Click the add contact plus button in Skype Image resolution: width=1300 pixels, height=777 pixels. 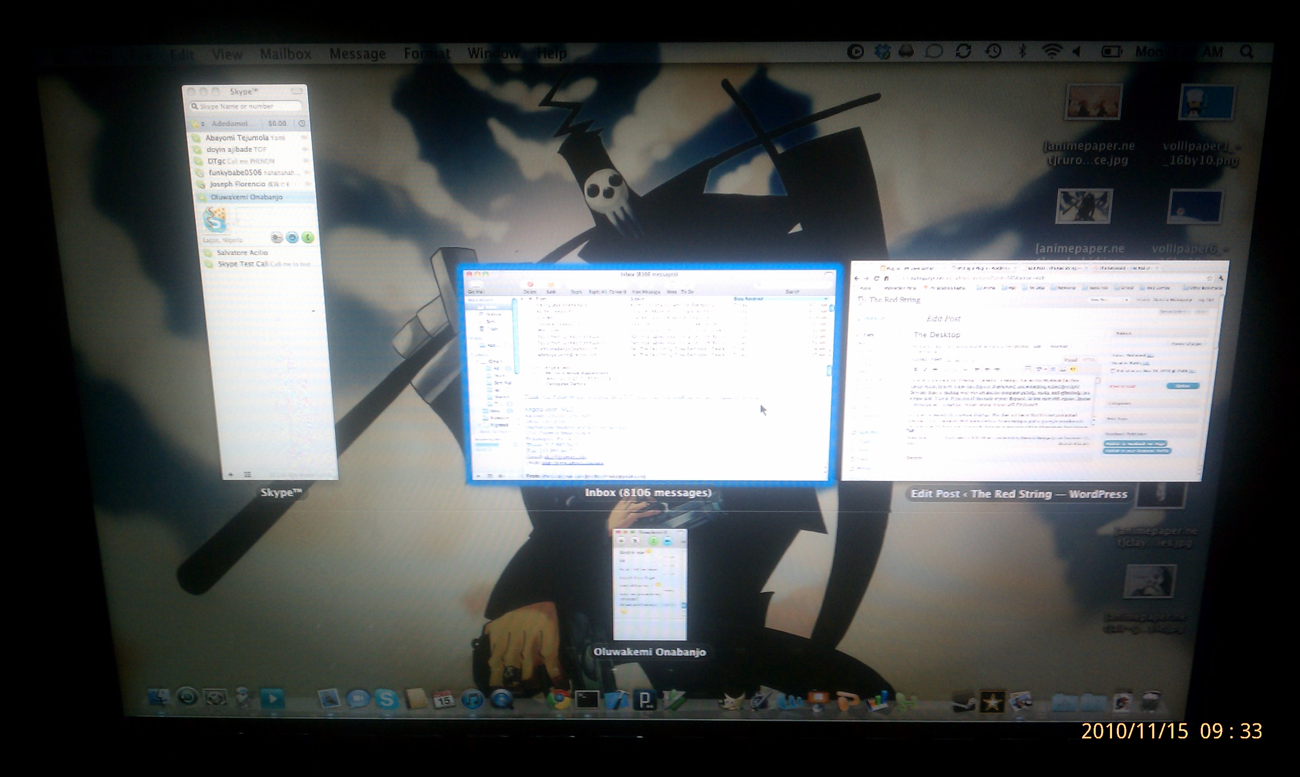[231, 475]
